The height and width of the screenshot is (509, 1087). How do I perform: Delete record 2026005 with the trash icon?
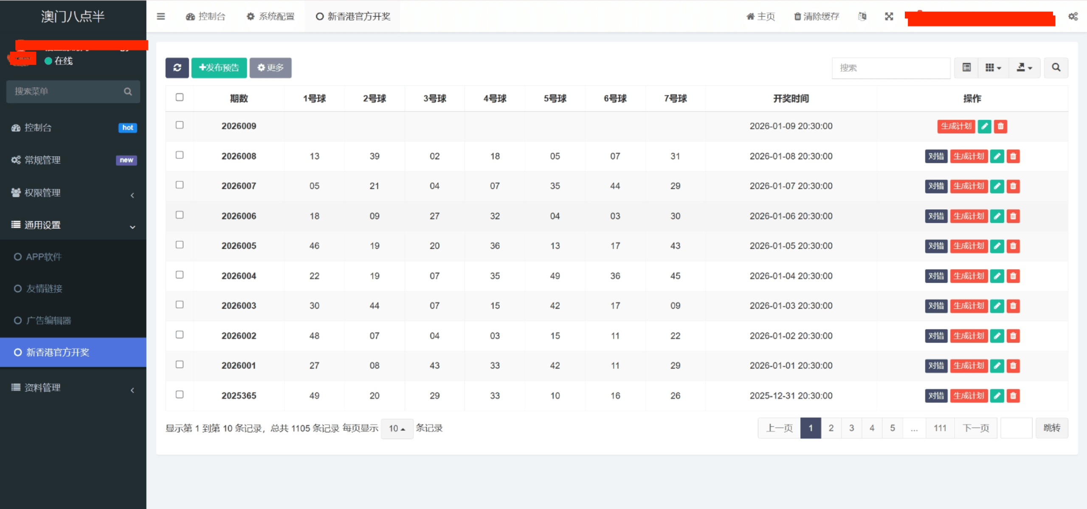click(x=1013, y=246)
